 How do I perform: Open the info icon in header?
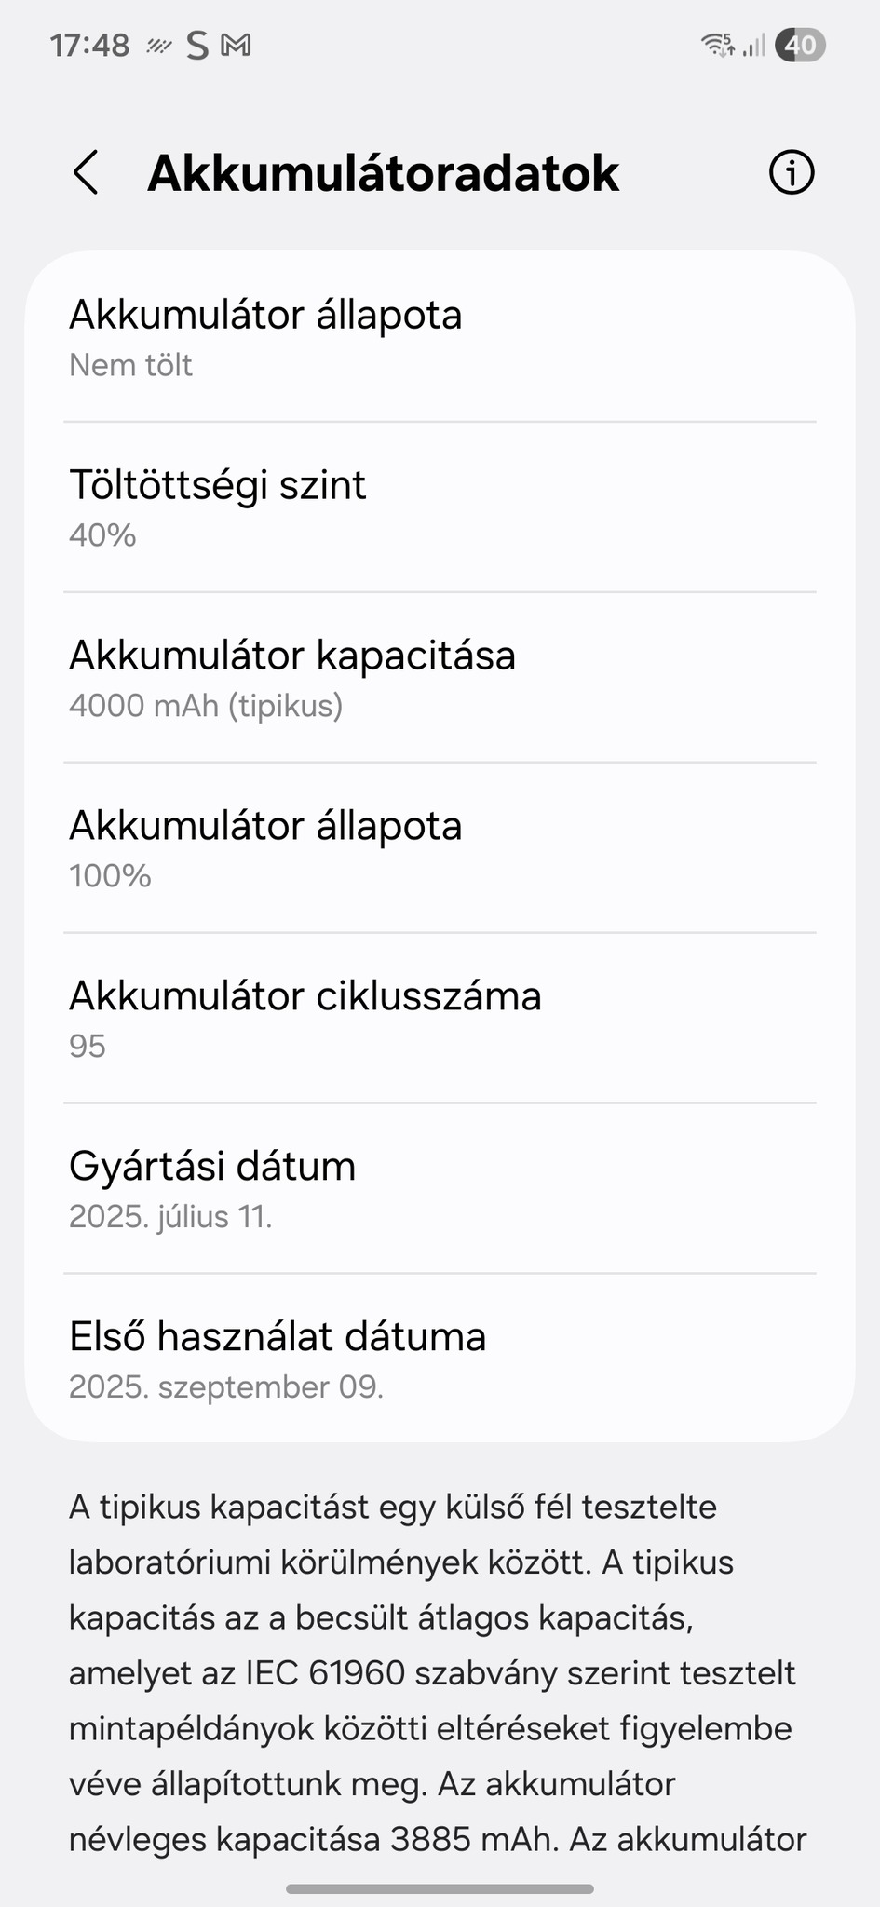click(792, 173)
